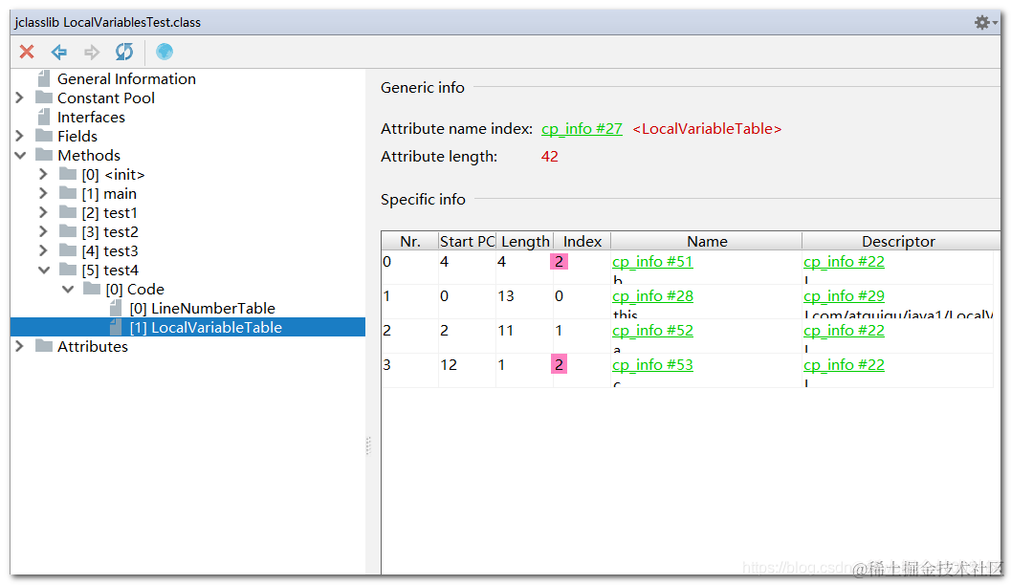The height and width of the screenshot is (585, 1011).
Task: Click the split pane divider handle
Action: (x=368, y=445)
